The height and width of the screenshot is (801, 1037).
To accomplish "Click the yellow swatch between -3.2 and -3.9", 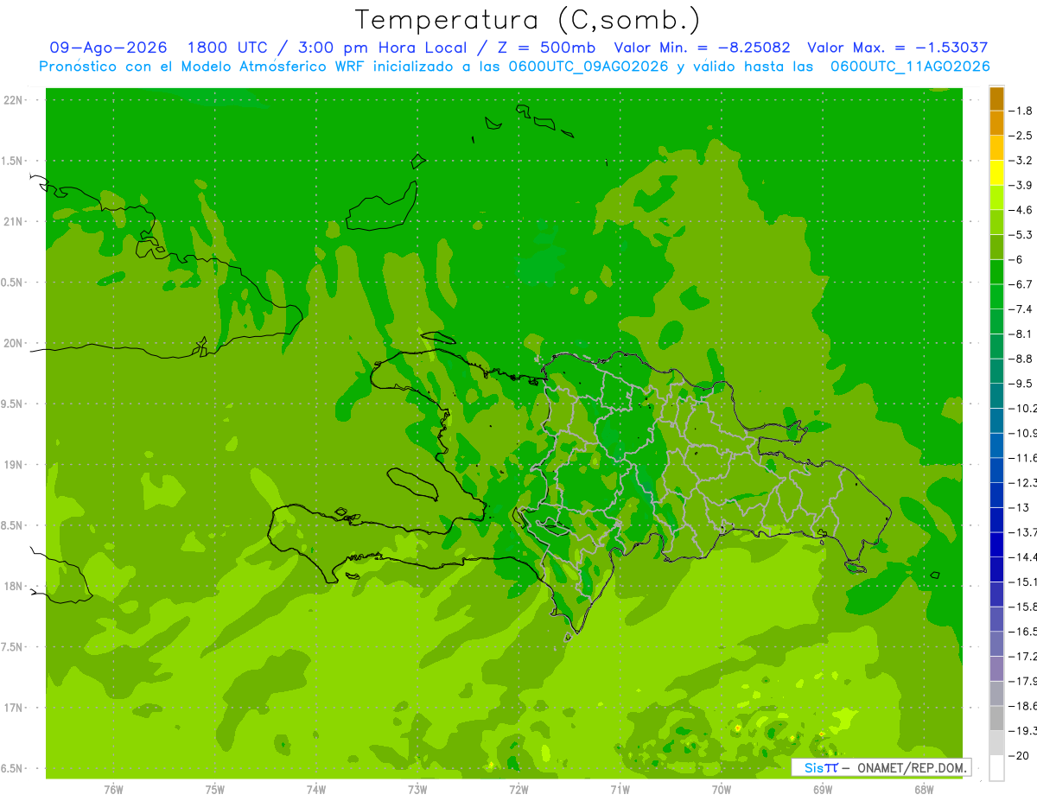I will pos(996,173).
